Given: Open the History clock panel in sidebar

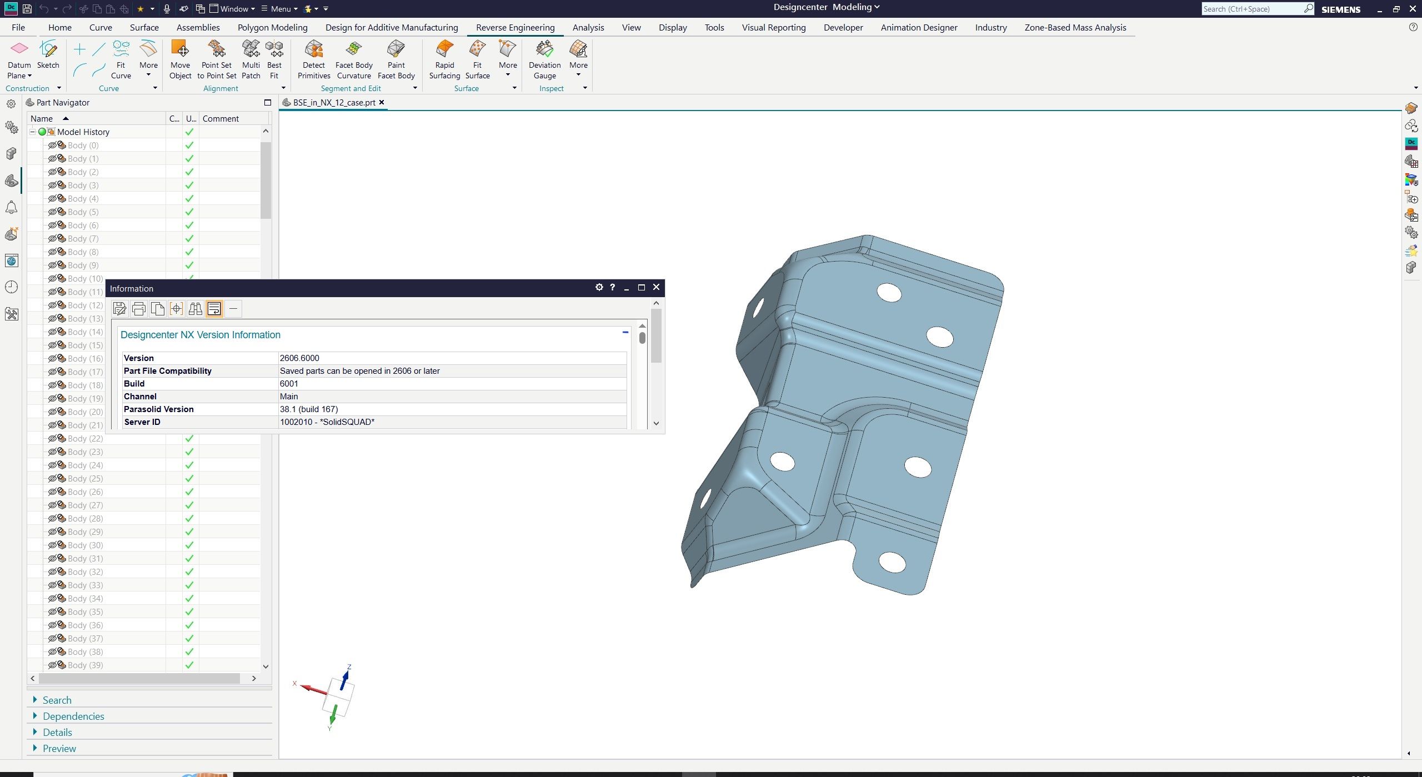Looking at the screenshot, I should pos(11,287).
